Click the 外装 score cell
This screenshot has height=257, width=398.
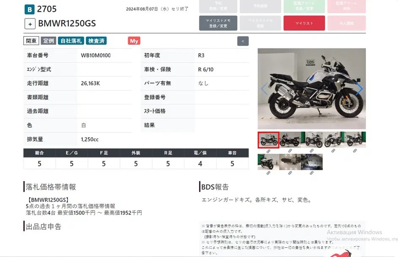(x=136, y=164)
